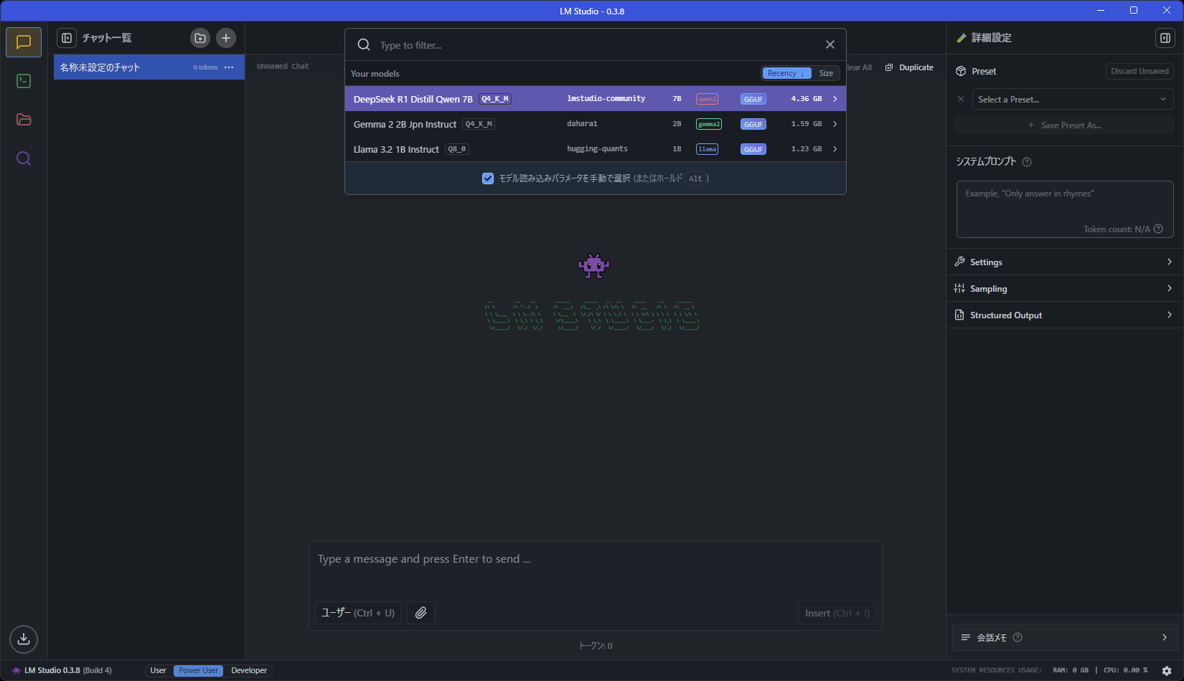Image resolution: width=1184 pixels, height=681 pixels.
Task: Open the 名称未設定のチャット chat
Action: tap(149, 67)
